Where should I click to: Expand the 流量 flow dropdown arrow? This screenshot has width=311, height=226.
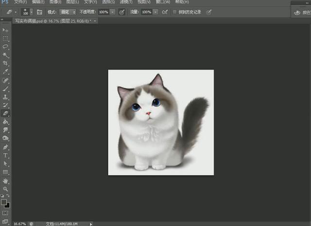tap(156, 11)
